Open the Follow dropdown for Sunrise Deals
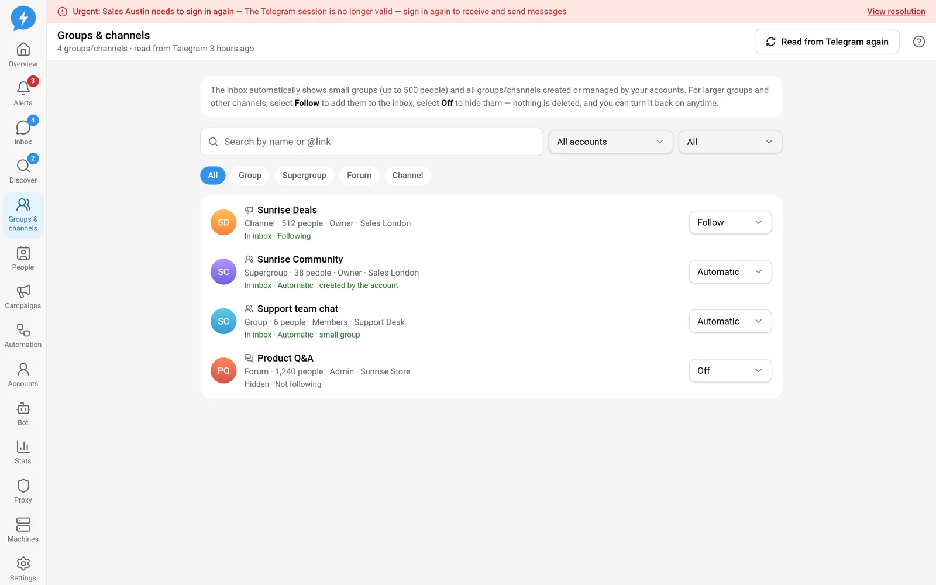 (730, 222)
